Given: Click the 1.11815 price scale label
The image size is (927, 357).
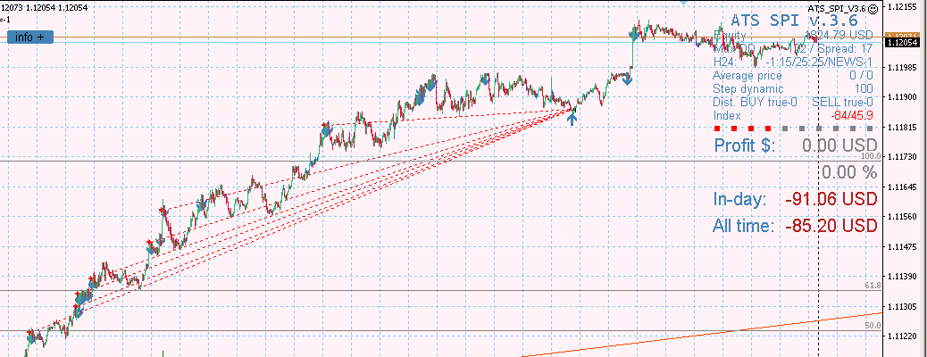Looking at the screenshot, I should point(904,127).
